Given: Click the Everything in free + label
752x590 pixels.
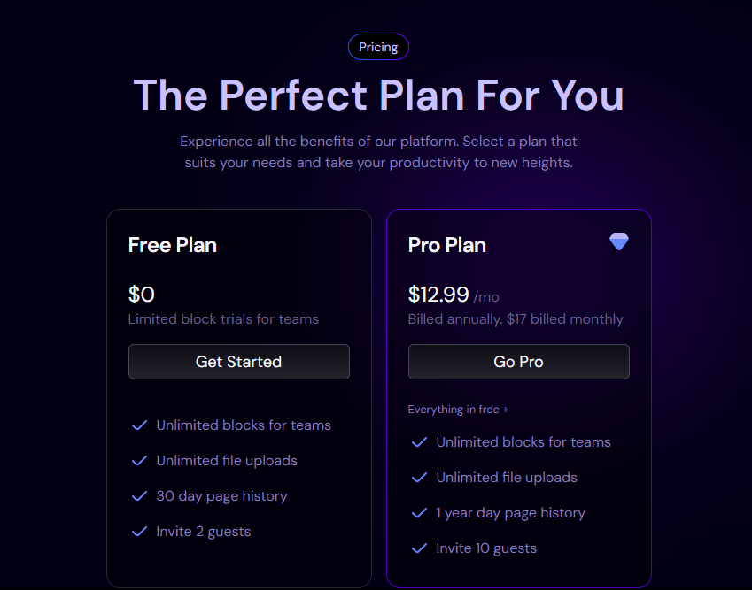Looking at the screenshot, I should click(x=458, y=410).
